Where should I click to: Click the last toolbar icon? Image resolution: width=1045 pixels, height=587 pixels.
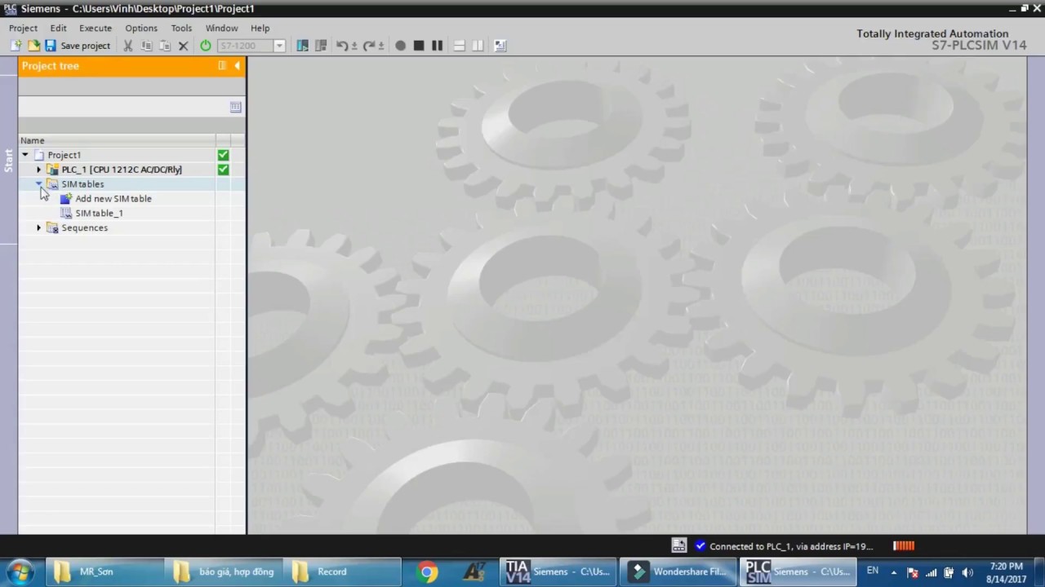pyautogui.click(x=500, y=46)
